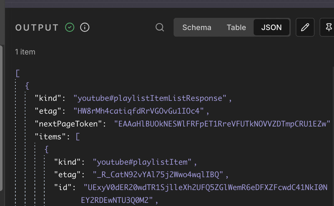
Task: Click the etag value starting with HW8rMh4
Action: click(139, 111)
